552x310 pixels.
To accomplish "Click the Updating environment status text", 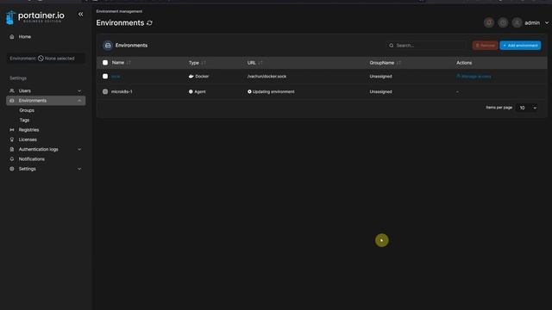I will tap(273, 92).
